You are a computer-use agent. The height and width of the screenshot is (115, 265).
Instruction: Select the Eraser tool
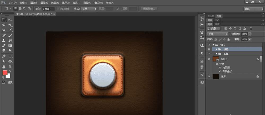[4, 46]
